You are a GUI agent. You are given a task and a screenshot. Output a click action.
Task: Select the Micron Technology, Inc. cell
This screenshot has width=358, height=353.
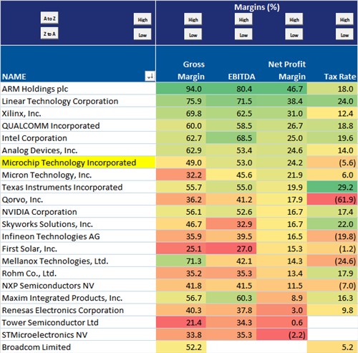pyautogui.click(x=78, y=175)
